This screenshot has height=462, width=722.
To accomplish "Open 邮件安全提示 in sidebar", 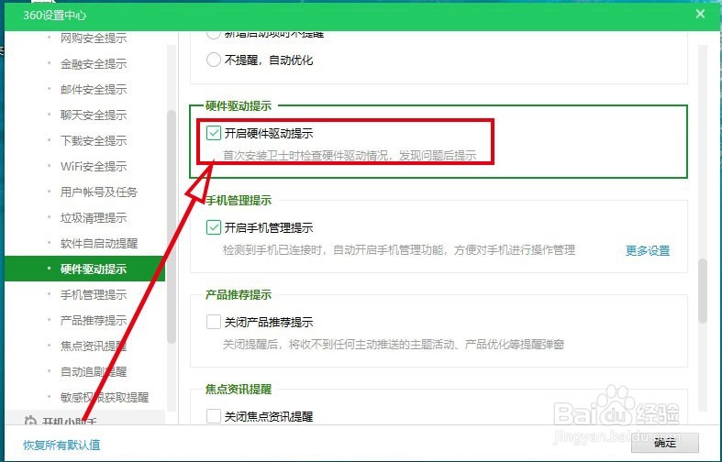I will point(94,89).
